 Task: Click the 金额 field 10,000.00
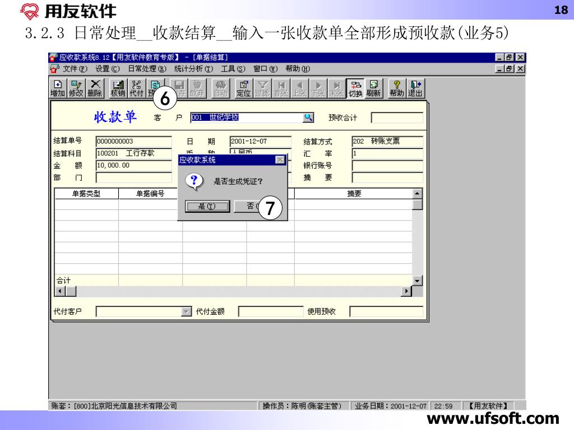[133, 166]
